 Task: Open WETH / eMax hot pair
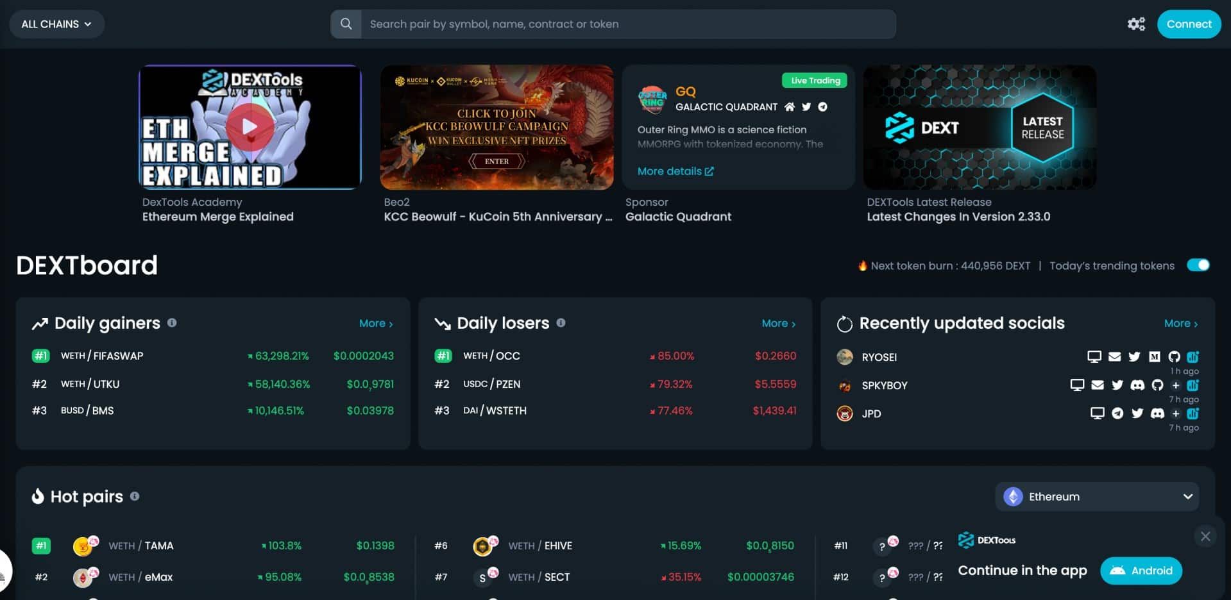(213, 577)
